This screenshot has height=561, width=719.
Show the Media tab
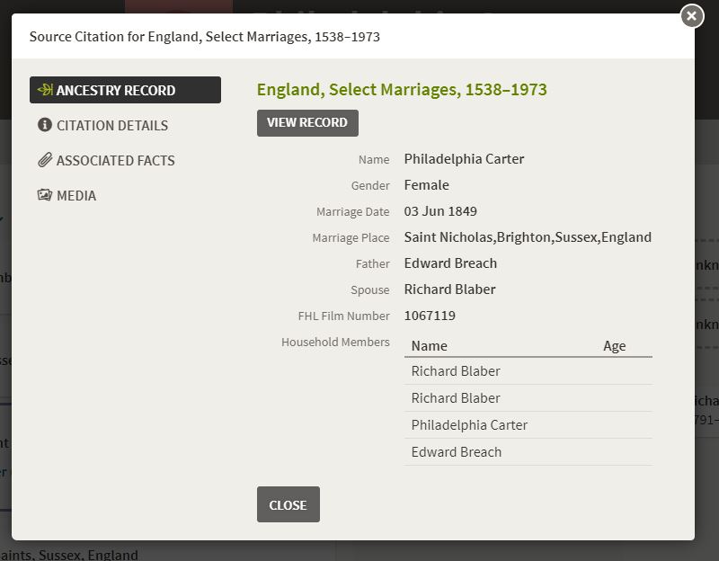pyautogui.click(x=76, y=195)
